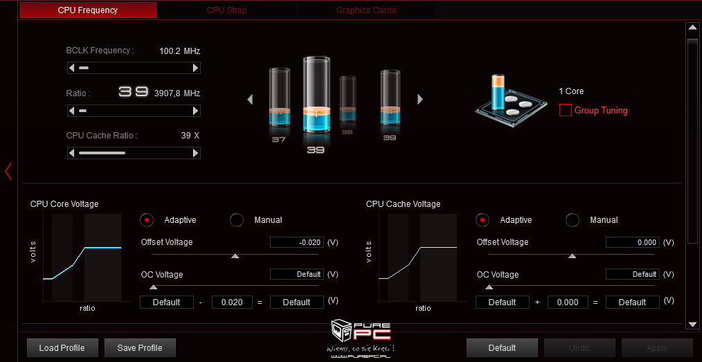
Task: Show next core cylinder with right arrow
Action: [420, 100]
